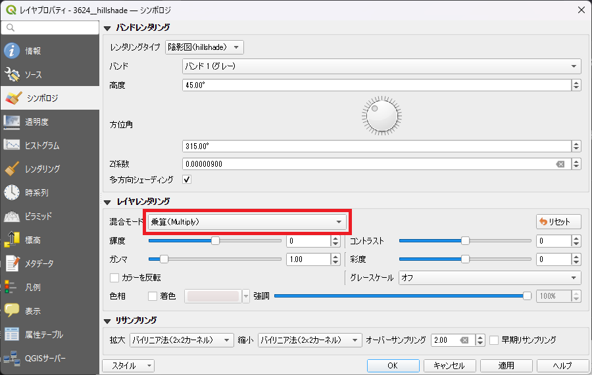Select the ソース (Source) wrench icon
The height and width of the screenshot is (375, 592).
12,75
